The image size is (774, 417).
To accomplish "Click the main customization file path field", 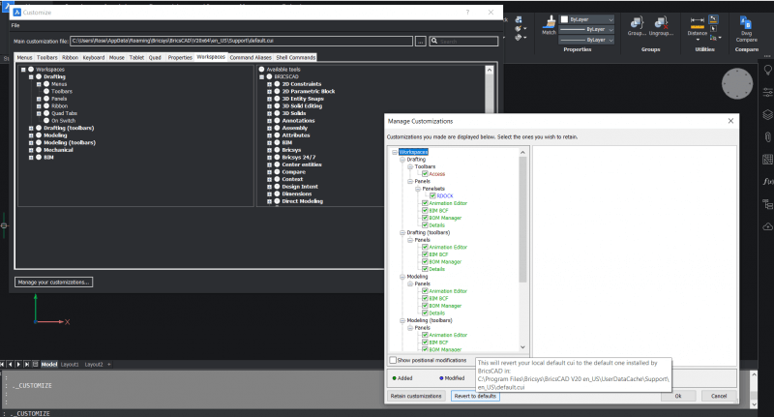I will [x=241, y=41].
